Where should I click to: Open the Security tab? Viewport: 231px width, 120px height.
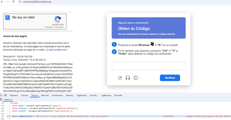pos(93,95)
